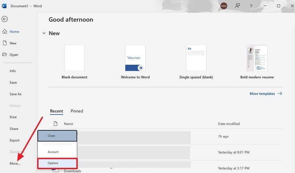Screen dimensions: 295x173
Task: Collapse the New section chevron
Action: pos(44,33)
